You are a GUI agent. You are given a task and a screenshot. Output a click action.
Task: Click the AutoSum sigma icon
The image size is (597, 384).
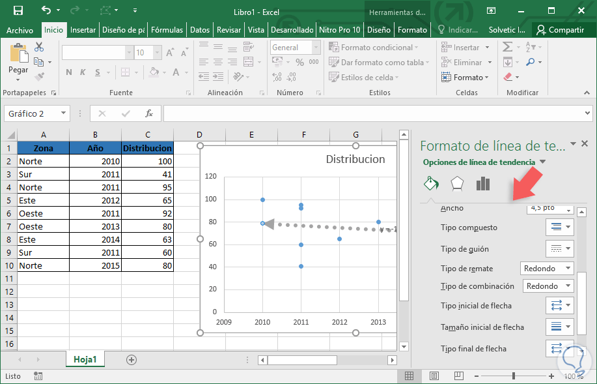tap(508, 47)
